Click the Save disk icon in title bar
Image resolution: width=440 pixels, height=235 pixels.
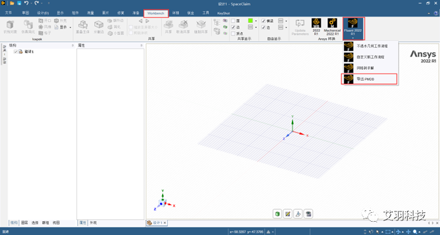click(19, 3)
